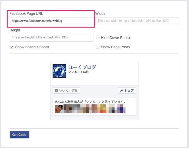This screenshot has width=189, height=148.
Task: Click the Show Friend's Faces label text
Action: coord(32,47)
